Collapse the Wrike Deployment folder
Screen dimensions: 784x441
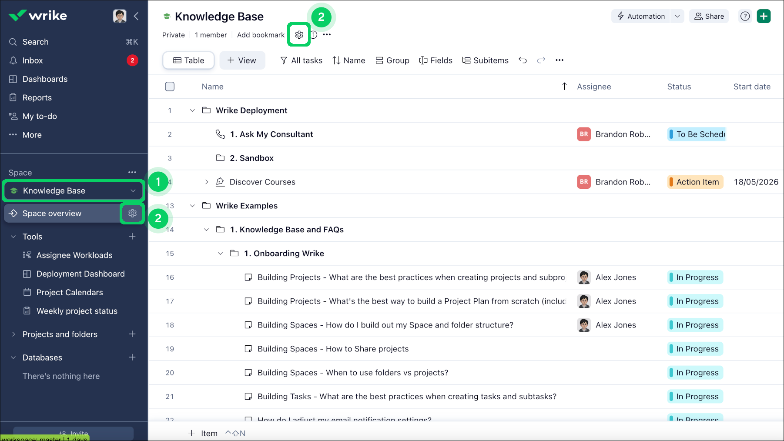192,110
